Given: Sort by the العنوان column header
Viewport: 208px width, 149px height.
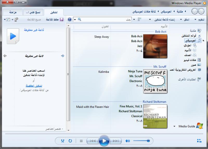Looking at the screenshot, I should tap(92, 26).
